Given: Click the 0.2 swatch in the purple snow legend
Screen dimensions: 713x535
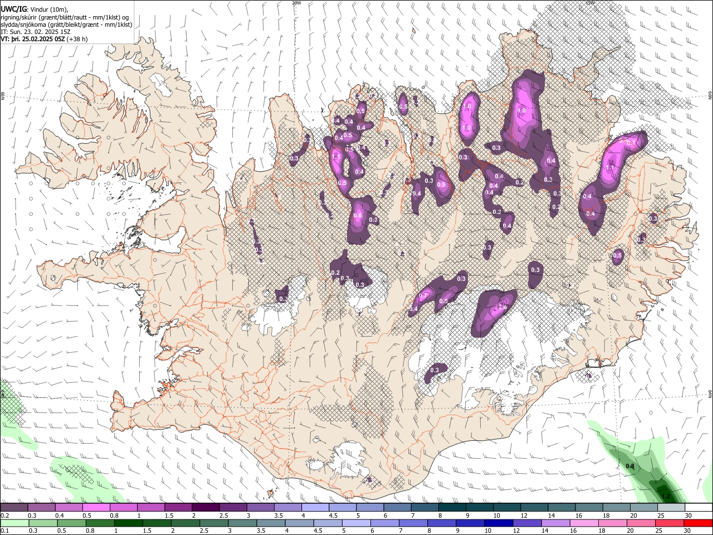Looking at the screenshot, I should [x=14, y=507].
